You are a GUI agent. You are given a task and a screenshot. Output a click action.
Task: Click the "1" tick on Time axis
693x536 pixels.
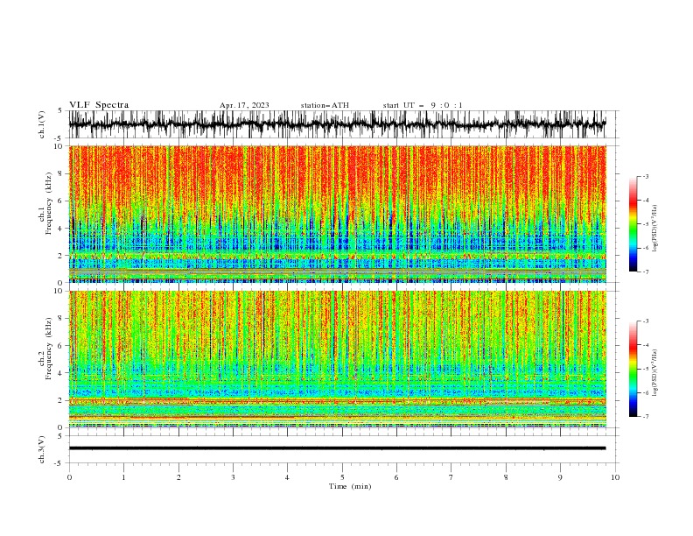pyautogui.click(x=123, y=477)
